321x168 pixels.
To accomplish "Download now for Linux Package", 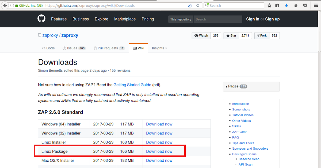I will [159, 151].
